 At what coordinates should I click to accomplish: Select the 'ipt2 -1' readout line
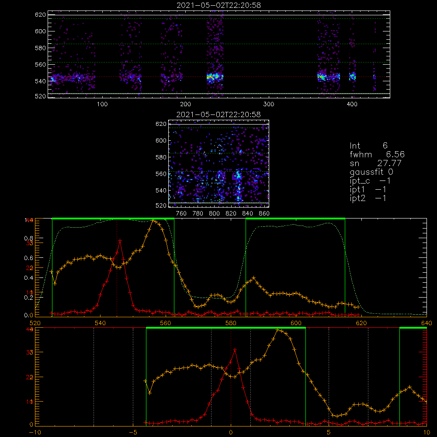click(x=368, y=198)
